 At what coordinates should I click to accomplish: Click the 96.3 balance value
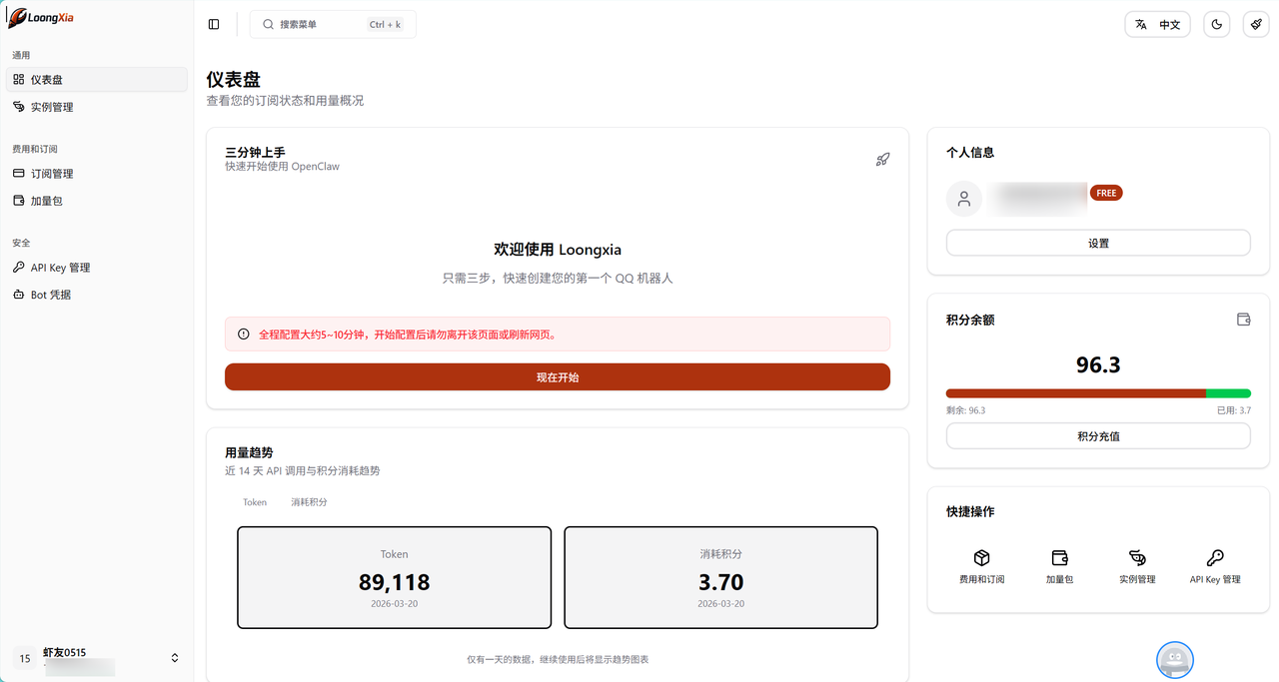[1098, 364]
